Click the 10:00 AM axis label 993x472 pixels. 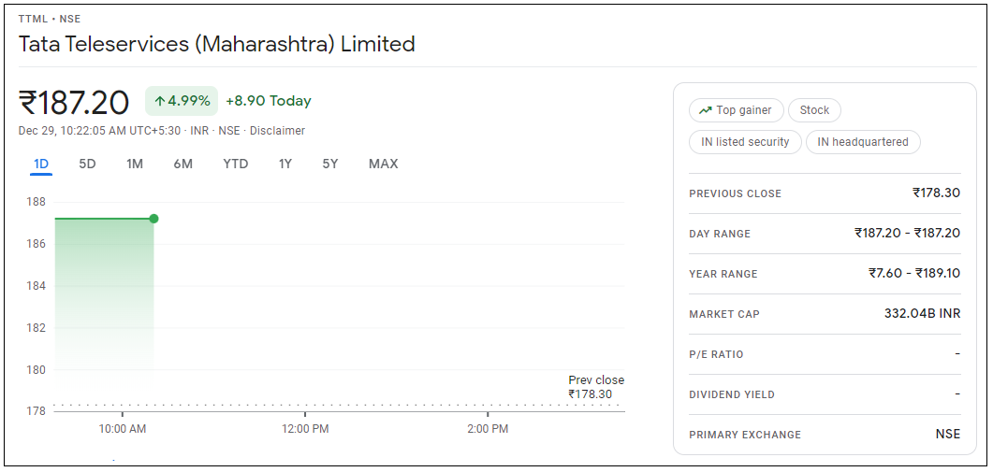[123, 429]
